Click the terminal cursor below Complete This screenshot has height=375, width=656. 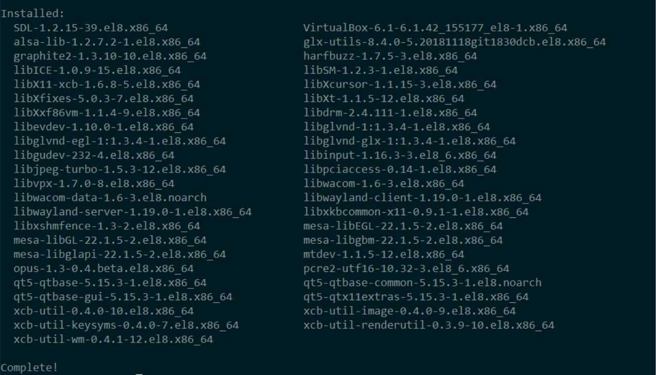(x=139, y=373)
